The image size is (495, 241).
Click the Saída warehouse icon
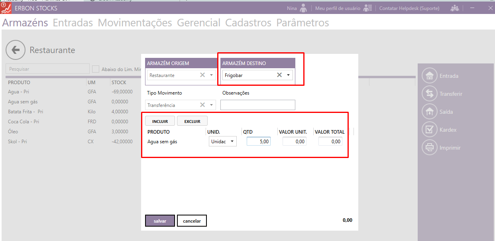point(429,112)
